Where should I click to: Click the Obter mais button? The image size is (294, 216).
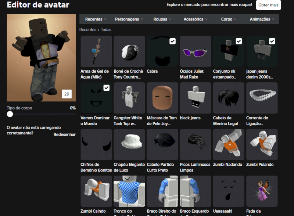click(268, 5)
